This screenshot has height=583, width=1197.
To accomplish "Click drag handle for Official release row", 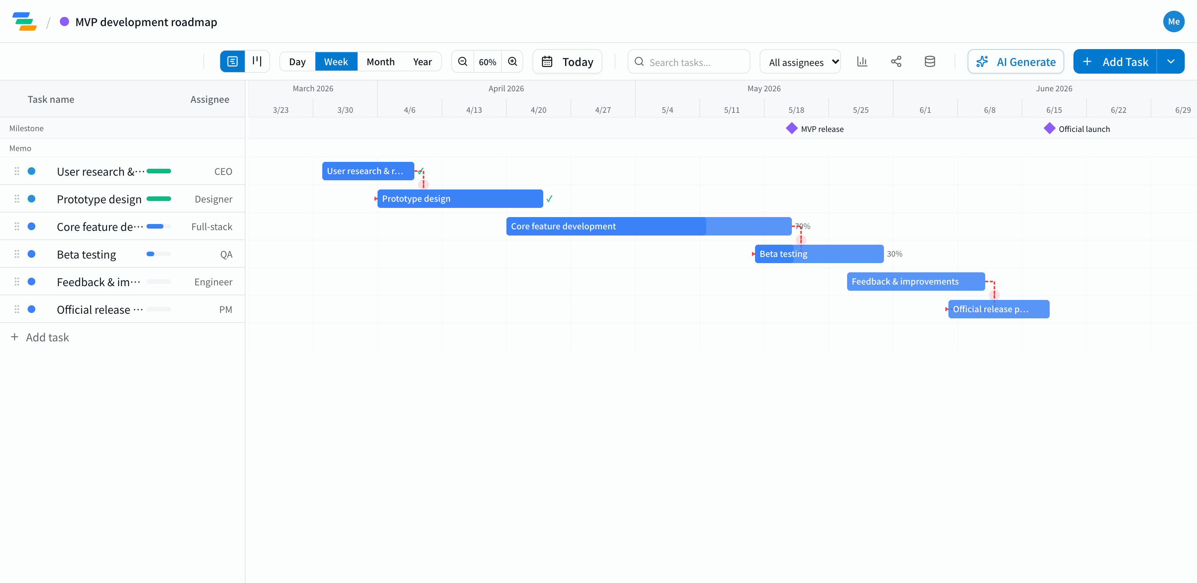I will click(17, 310).
